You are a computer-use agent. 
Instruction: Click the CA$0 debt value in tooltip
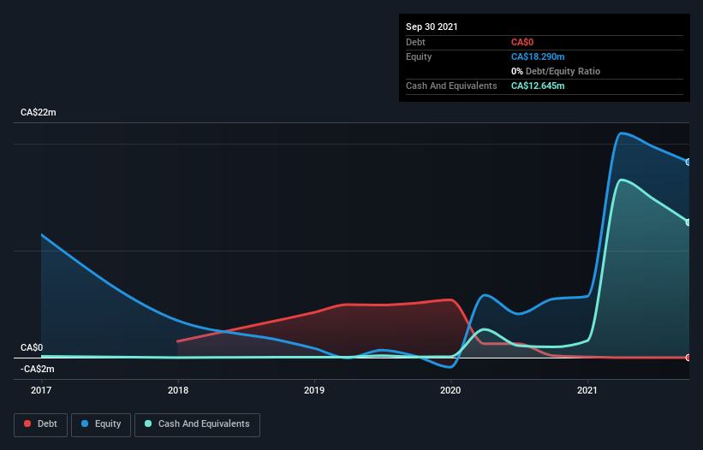(522, 42)
